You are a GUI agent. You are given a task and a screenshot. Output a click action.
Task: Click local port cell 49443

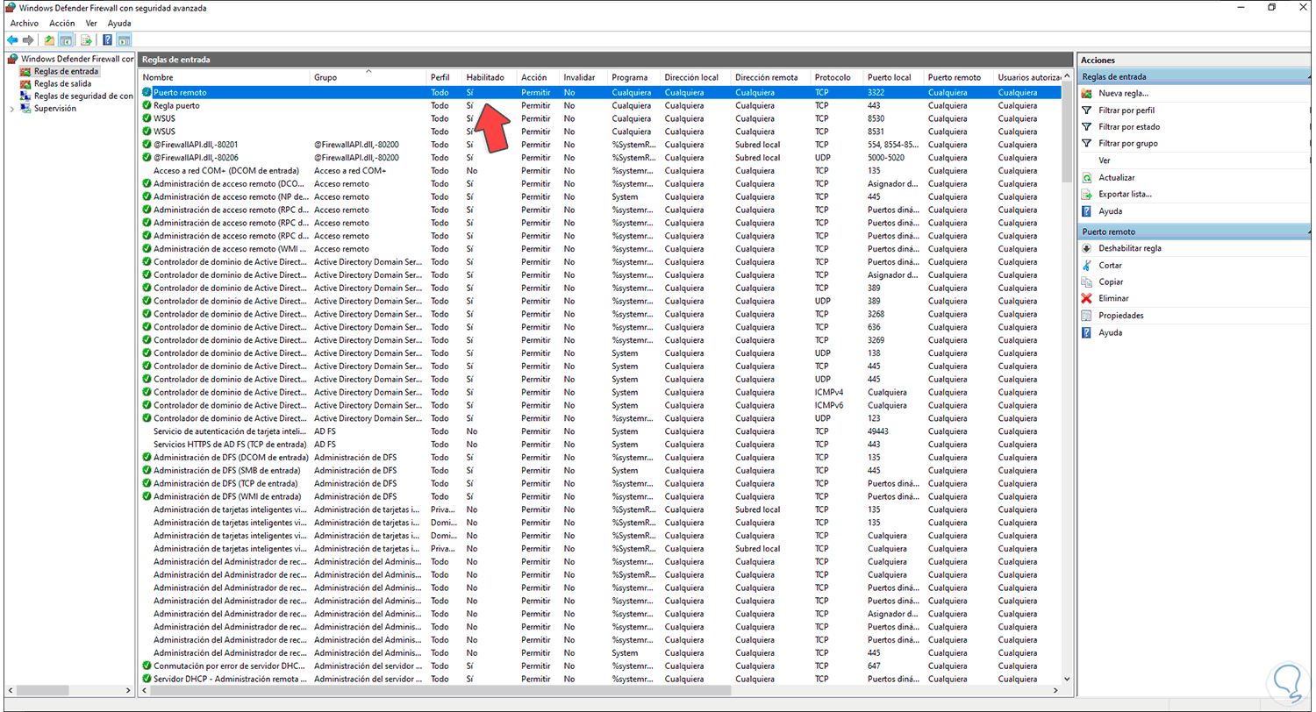pos(878,431)
